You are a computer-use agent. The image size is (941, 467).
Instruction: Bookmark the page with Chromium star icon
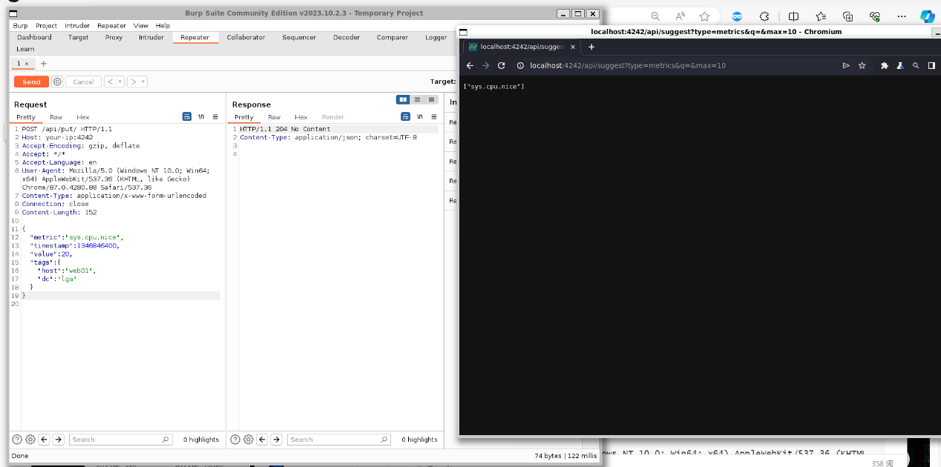(x=862, y=65)
